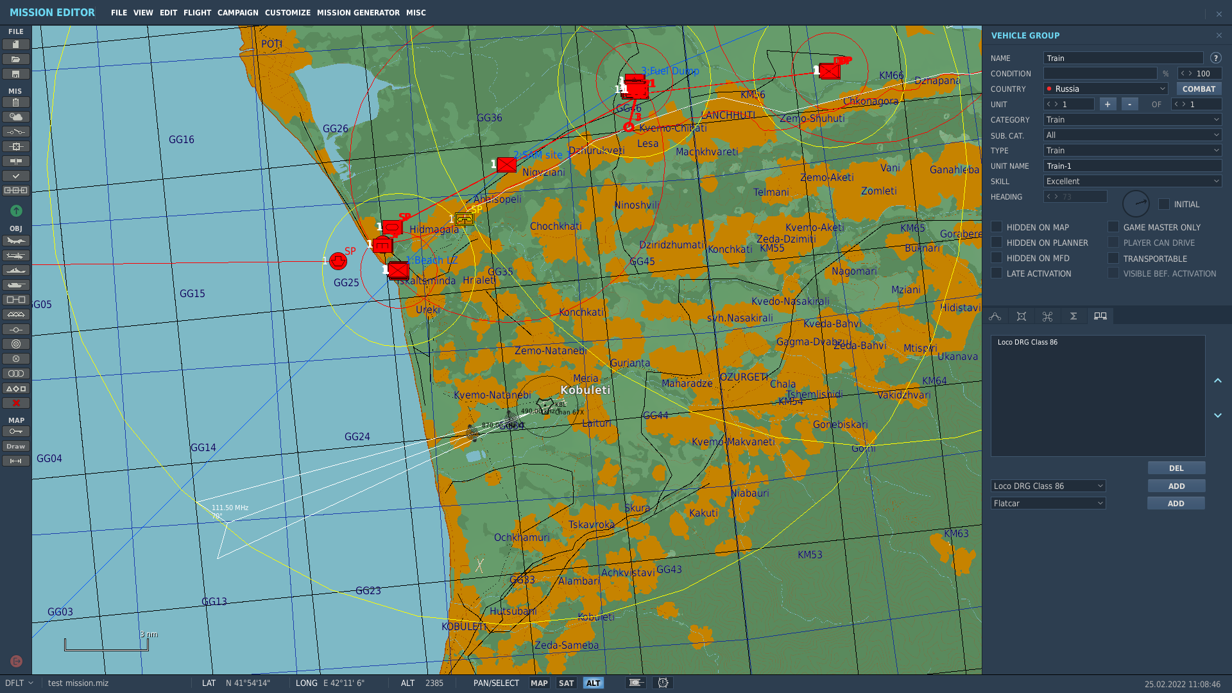Open the Draw map tool

click(16, 446)
